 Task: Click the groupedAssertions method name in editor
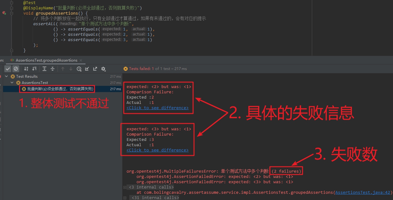click(57, 13)
